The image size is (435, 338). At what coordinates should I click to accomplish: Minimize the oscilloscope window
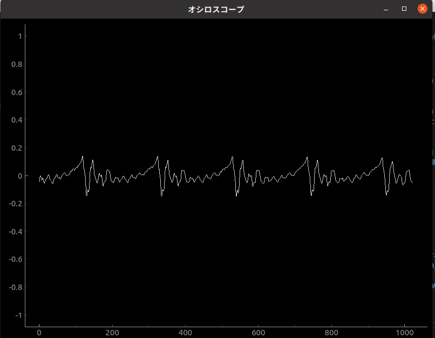pyautogui.click(x=386, y=9)
